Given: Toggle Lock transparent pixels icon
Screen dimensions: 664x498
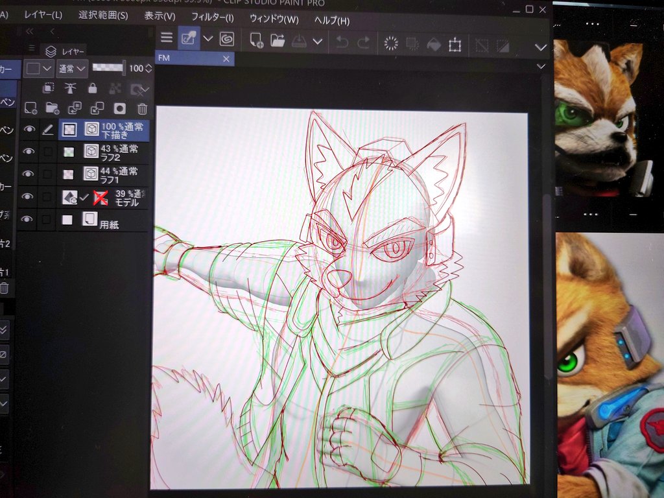Looking at the screenshot, I should pos(115,88).
